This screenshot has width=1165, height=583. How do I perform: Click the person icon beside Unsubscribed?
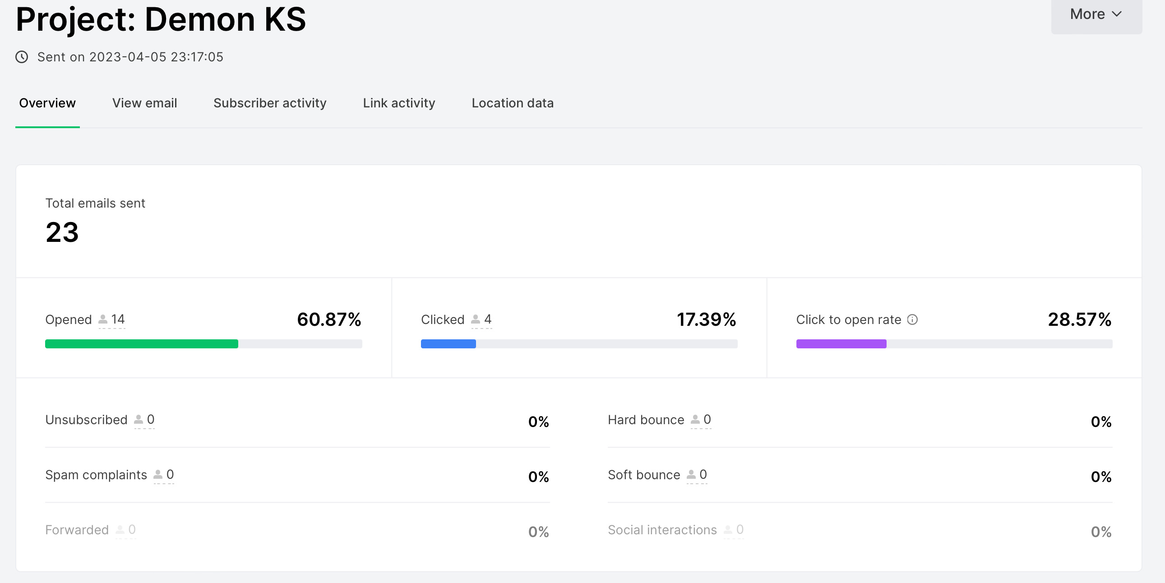[x=139, y=420]
